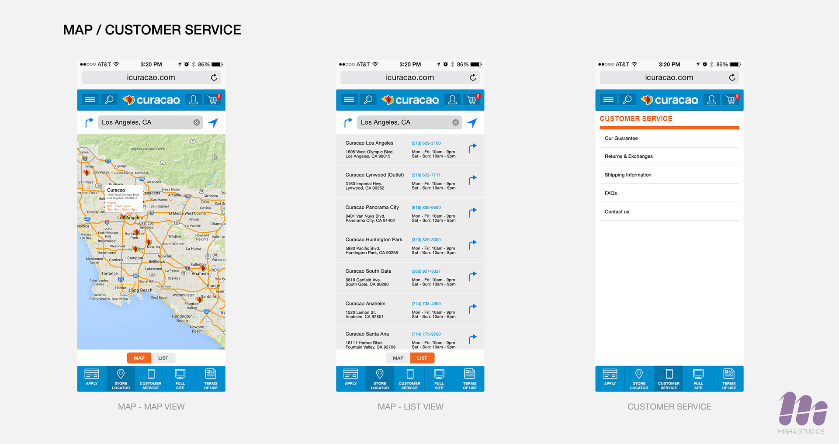Screen dimensions: 839x444
Task: Tap directions arrow beside Map View search field
Action: click(x=89, y=122)
